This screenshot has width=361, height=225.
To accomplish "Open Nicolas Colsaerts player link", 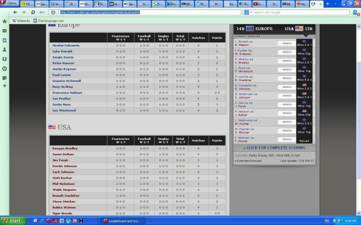I will point(66,45).
